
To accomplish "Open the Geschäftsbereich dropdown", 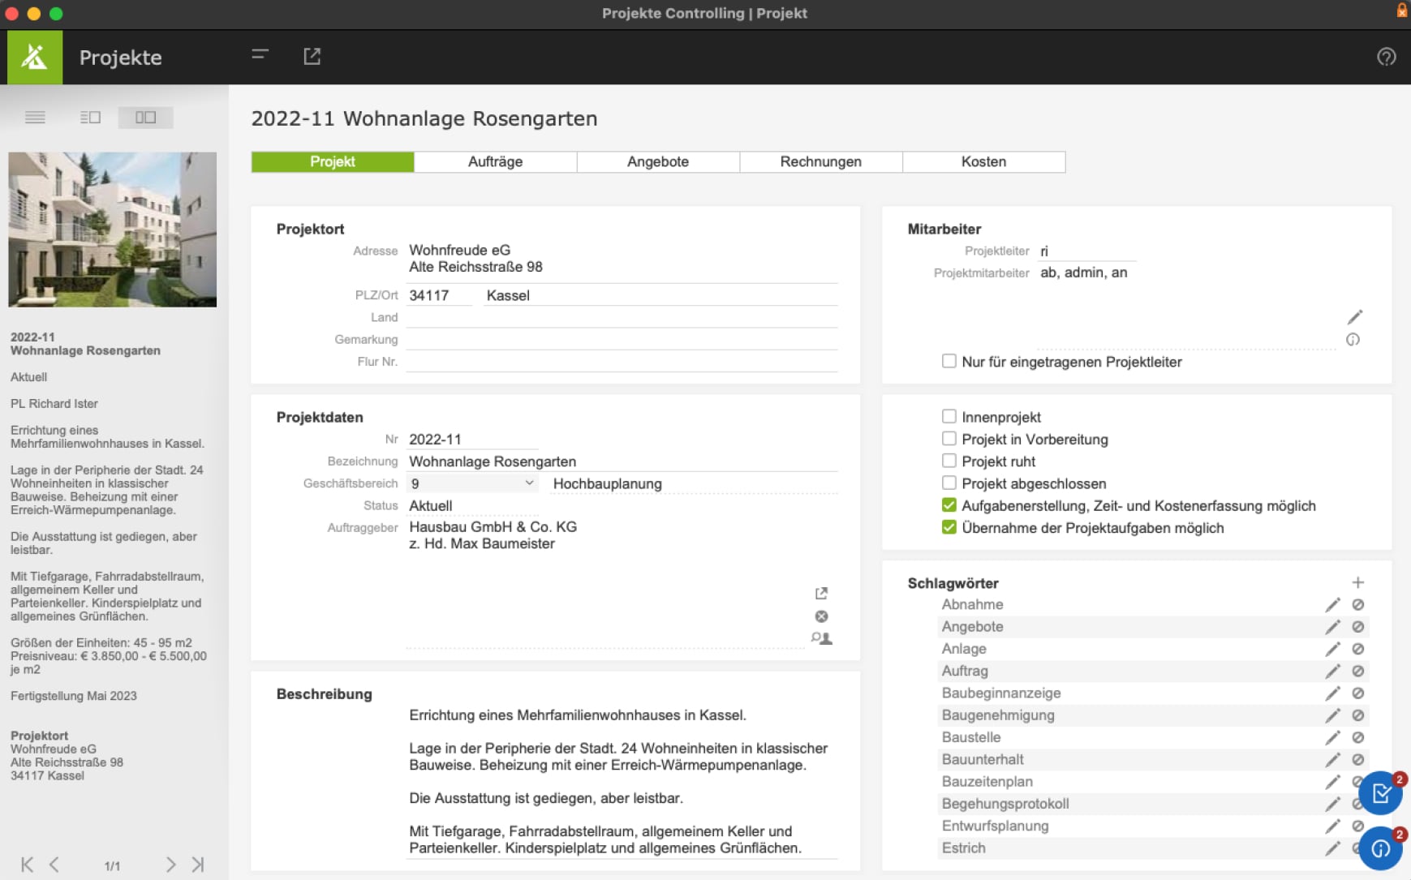I will tap(529, 483).
